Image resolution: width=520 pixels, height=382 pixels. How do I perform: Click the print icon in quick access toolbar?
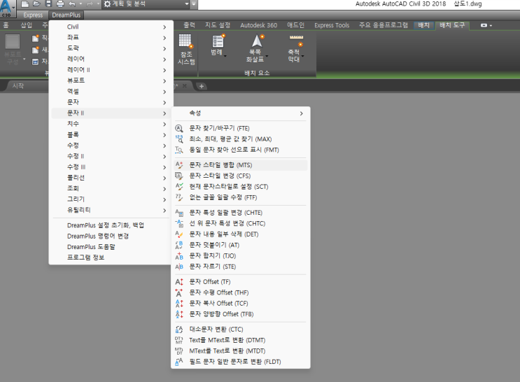[x=60, y=4]
